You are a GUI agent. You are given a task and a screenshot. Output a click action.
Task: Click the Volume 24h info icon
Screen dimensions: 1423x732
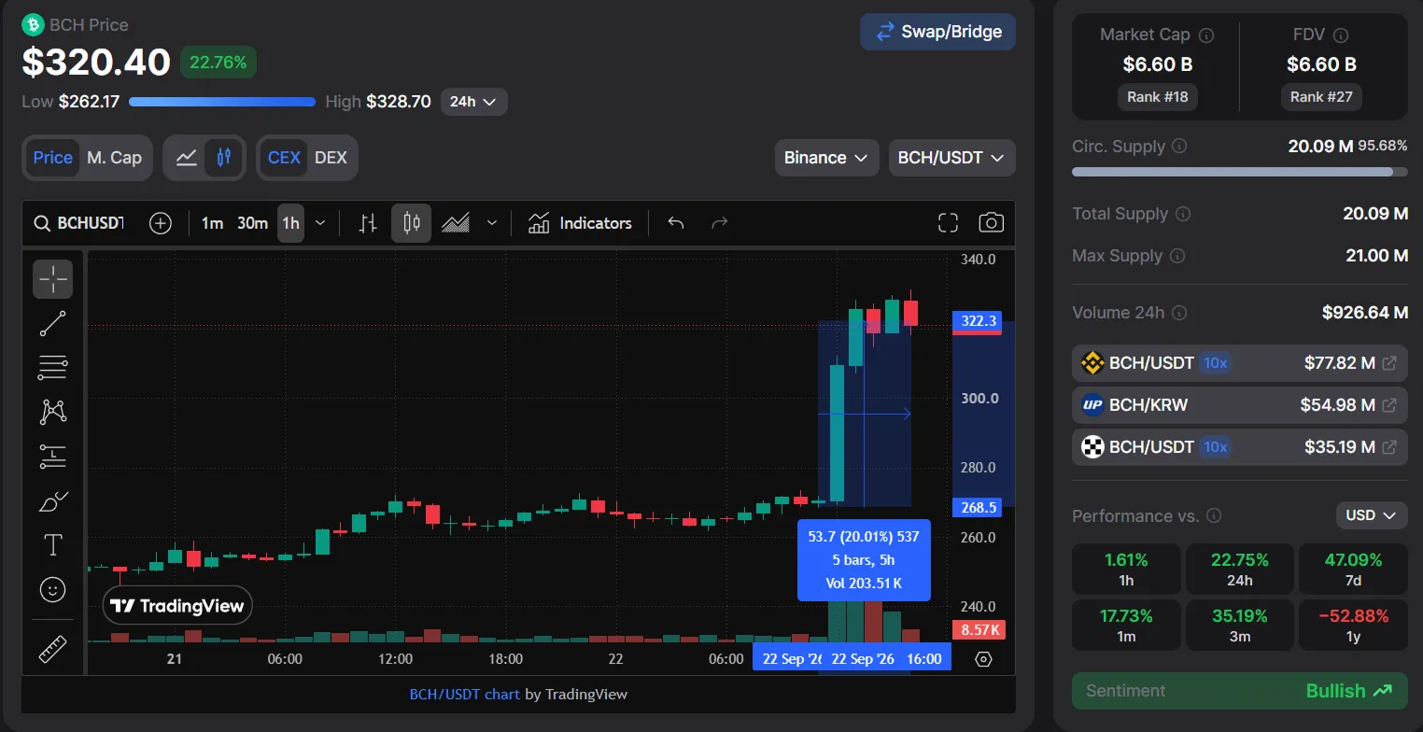click(1179, 313)
